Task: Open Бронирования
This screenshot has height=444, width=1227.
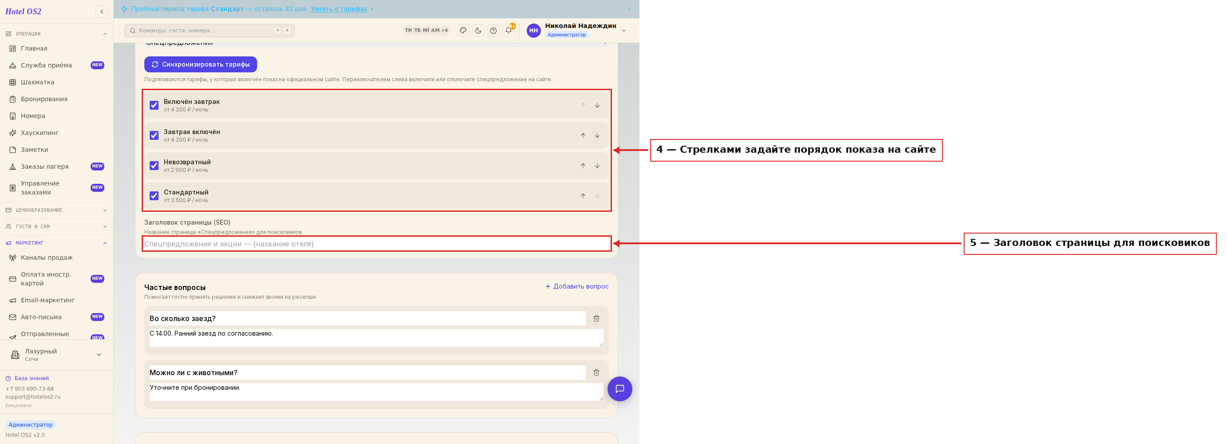Action: 56,99
